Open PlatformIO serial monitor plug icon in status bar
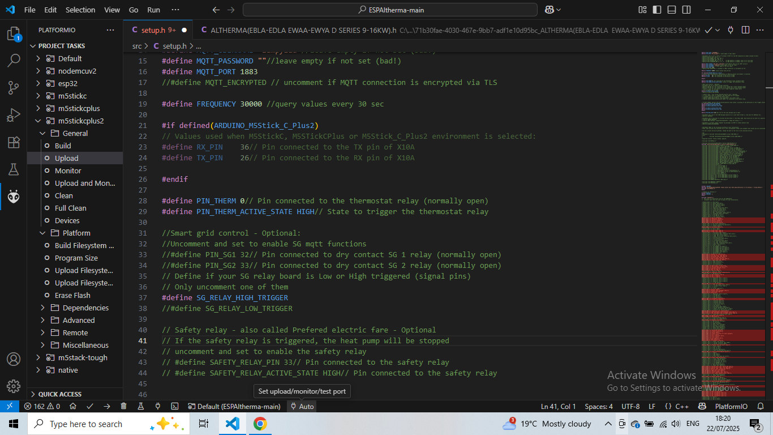773x435 pixels. pos(158,407)
